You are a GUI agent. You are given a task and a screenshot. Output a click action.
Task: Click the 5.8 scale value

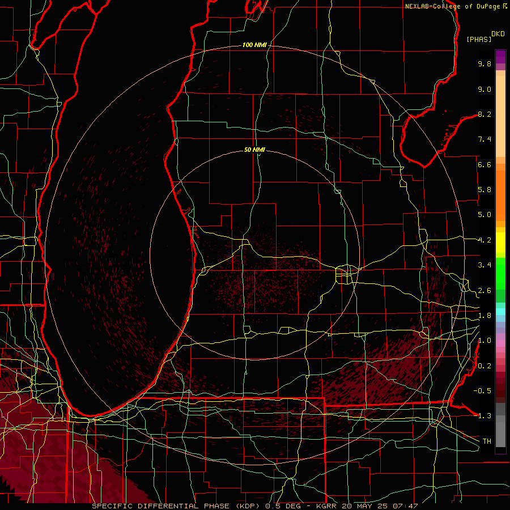coord(484,190)
